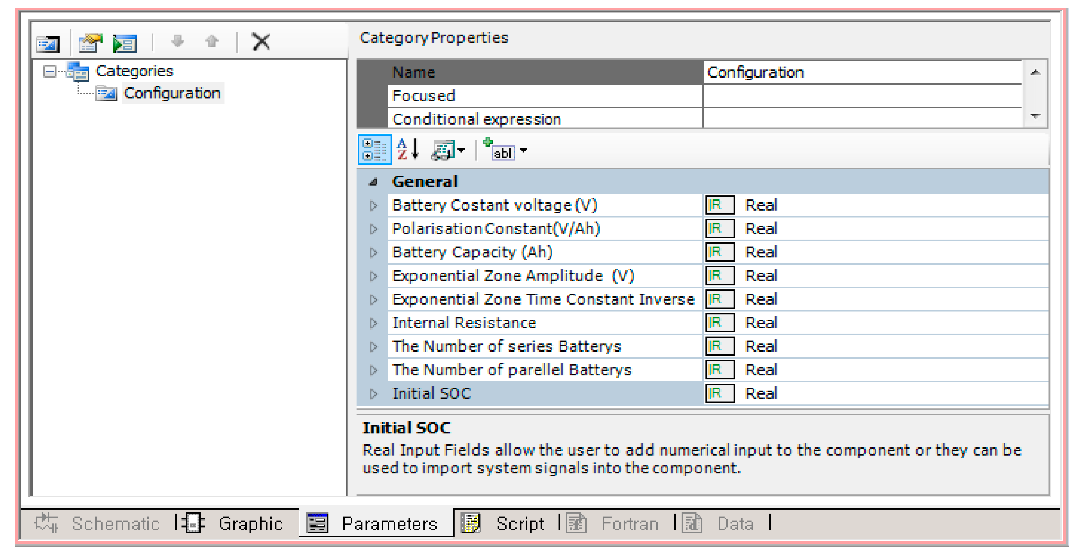Collapse the Categories tree node
Screen dimensions: 1082x559
point(49,71)
